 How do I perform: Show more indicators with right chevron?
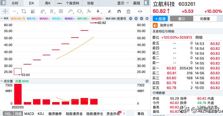pos(124,113)
